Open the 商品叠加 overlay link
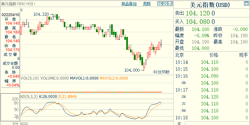The image size is (250, 125). pyautogui.click(x=129, y=4)
